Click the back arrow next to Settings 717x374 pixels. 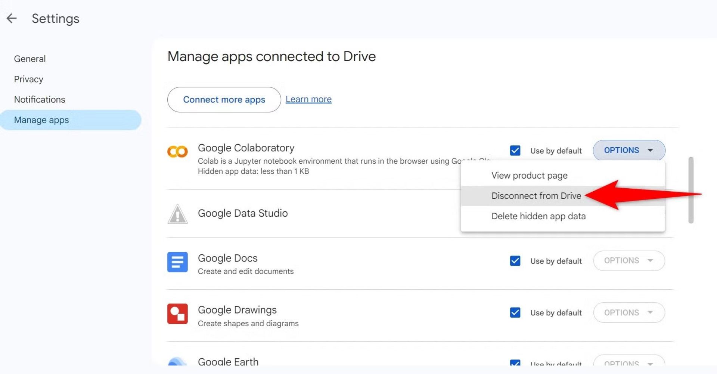12,18
